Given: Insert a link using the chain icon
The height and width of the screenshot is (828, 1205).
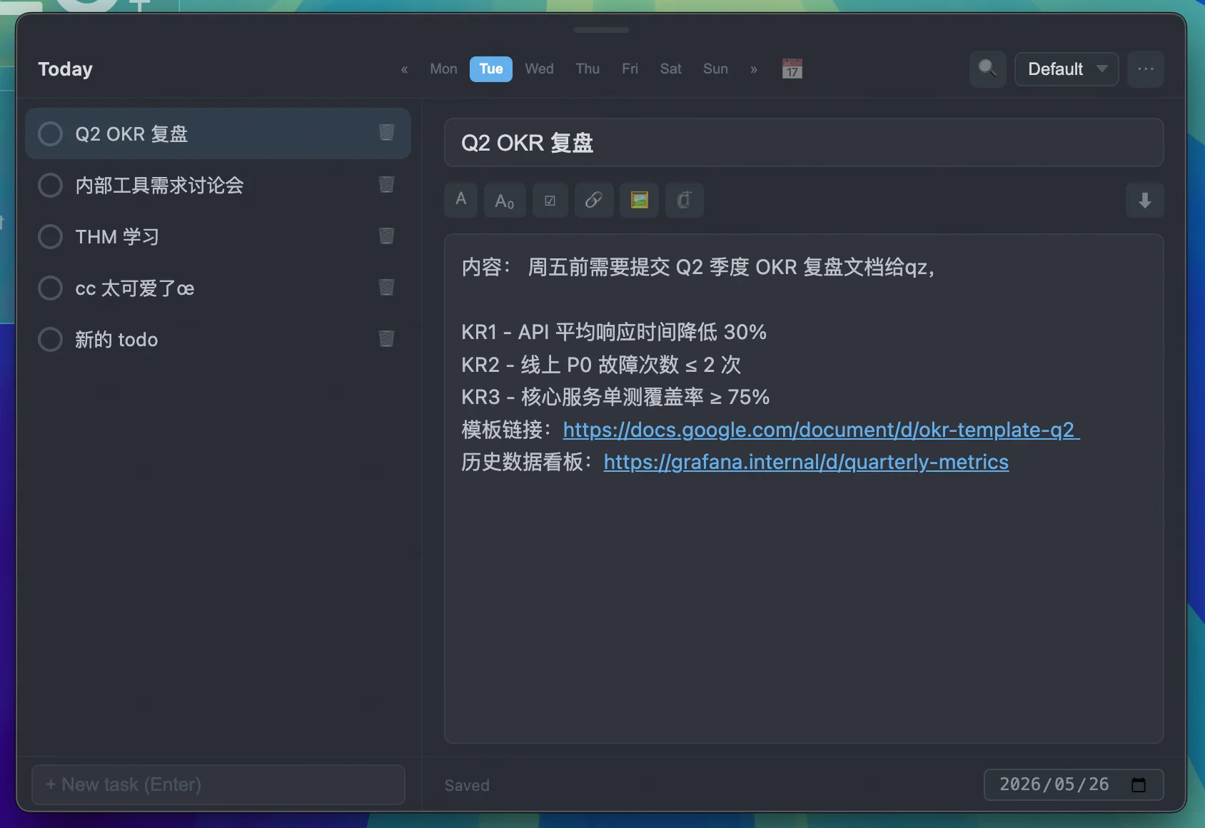Looking at the screenshot, I should point(594,200).
